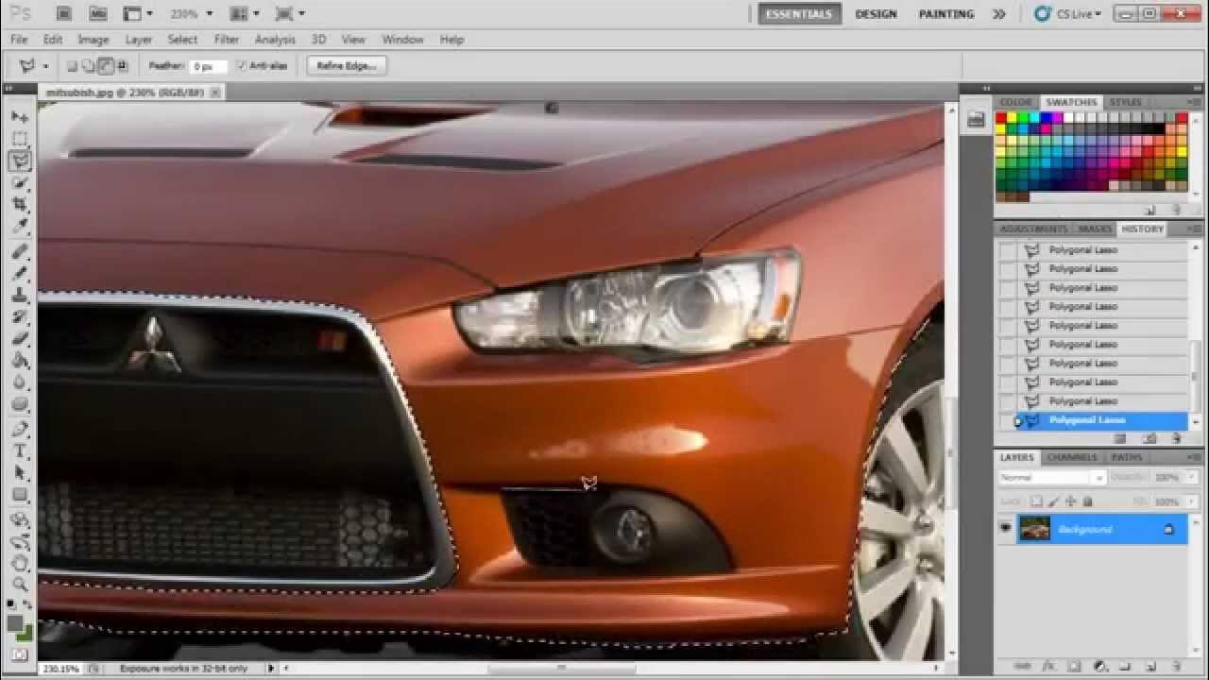Select the 3D Object Rotate tool
This screenshot has width=1209, height=680.
click(x=20, y=519)
